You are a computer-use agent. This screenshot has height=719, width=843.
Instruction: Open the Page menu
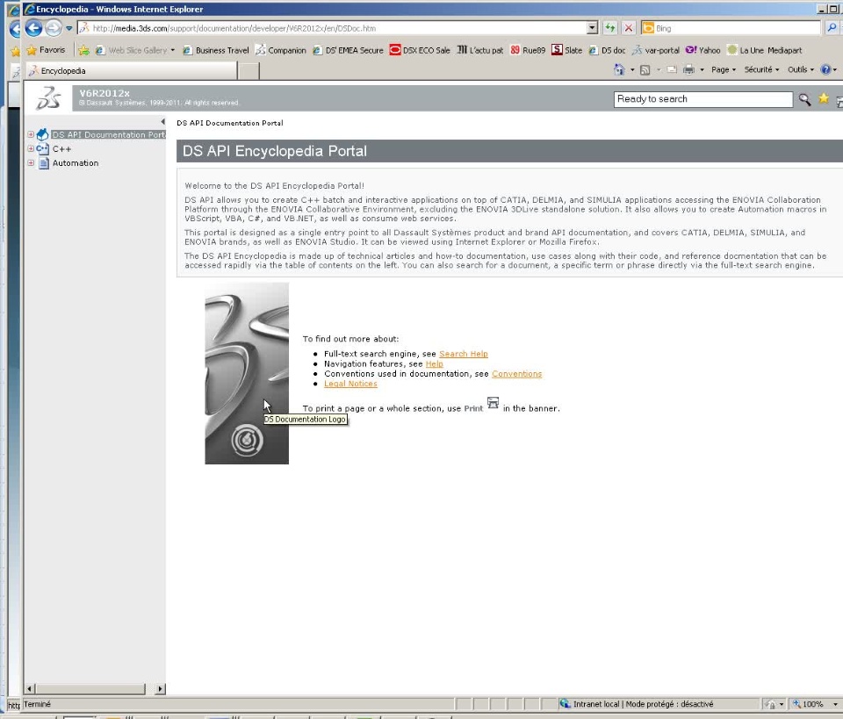click(x=723, y=69)
